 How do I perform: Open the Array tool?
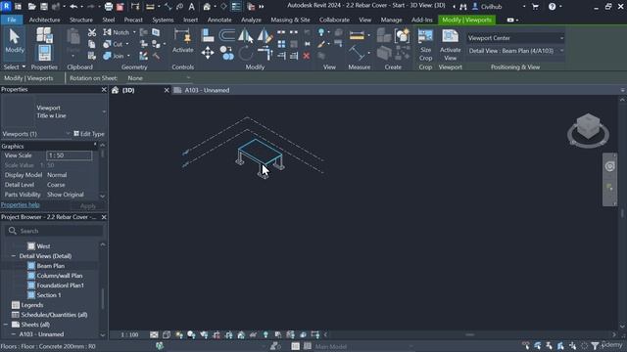click(x=281, y=44)
